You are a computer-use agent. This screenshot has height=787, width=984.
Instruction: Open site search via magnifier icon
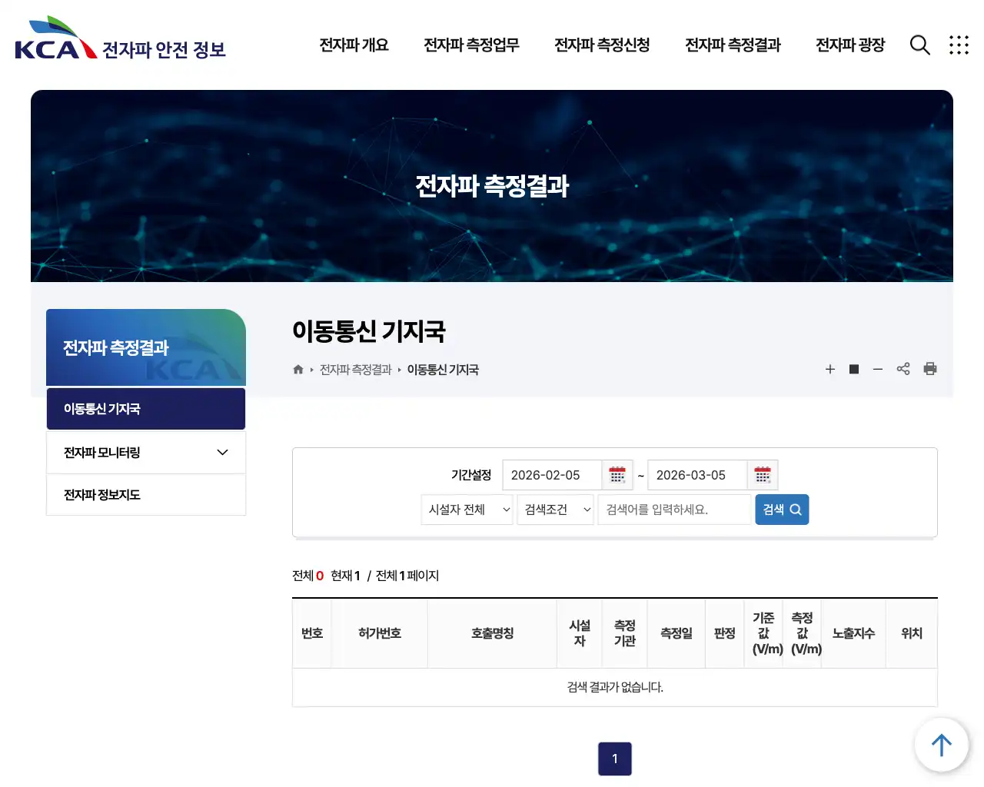coord(919,45)
